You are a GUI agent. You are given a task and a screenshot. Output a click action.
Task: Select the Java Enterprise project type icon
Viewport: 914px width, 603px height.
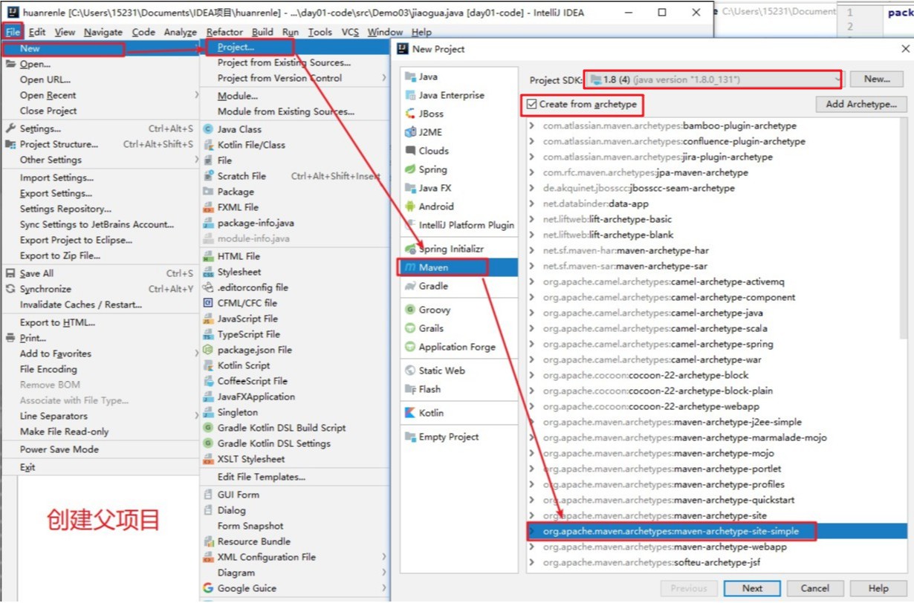tap(410, 95)
